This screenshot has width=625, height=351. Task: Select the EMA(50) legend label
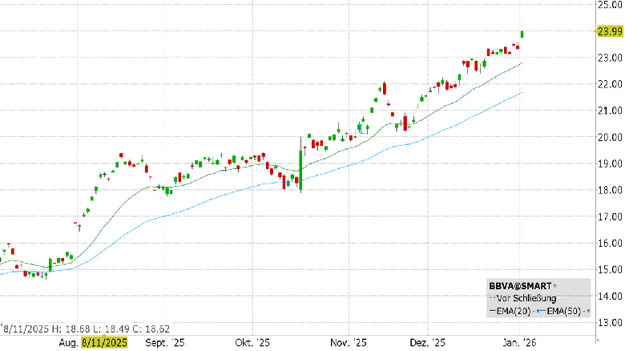[x=563, y=312]
